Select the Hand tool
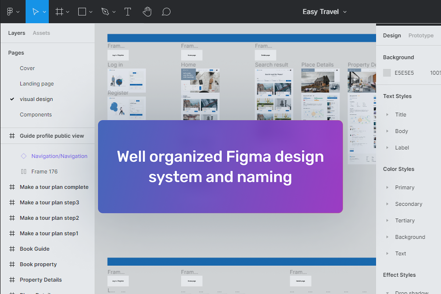The width and height of the screenshot is (441, 294). coord(147,12)
